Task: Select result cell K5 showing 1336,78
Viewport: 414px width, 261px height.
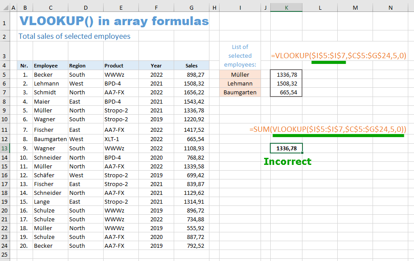Action: (x=286, y=75)
